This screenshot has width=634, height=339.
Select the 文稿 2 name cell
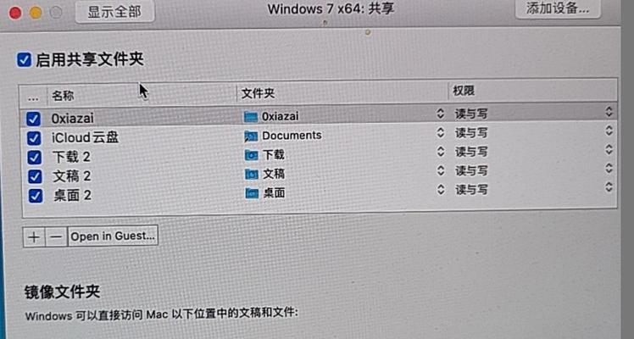click(x=71, y=176)
